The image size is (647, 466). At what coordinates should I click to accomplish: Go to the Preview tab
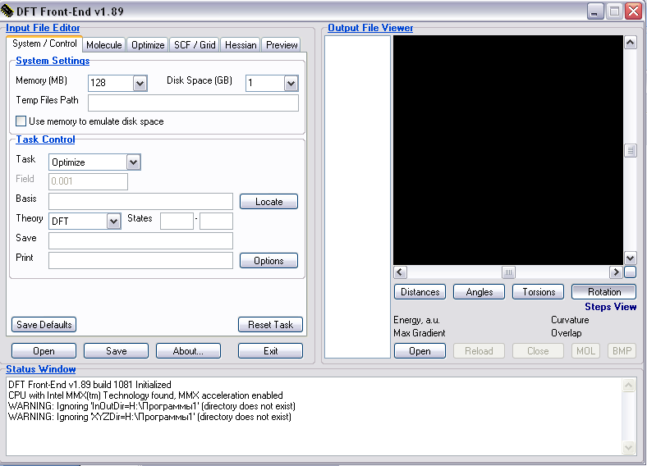pos(282,45)
